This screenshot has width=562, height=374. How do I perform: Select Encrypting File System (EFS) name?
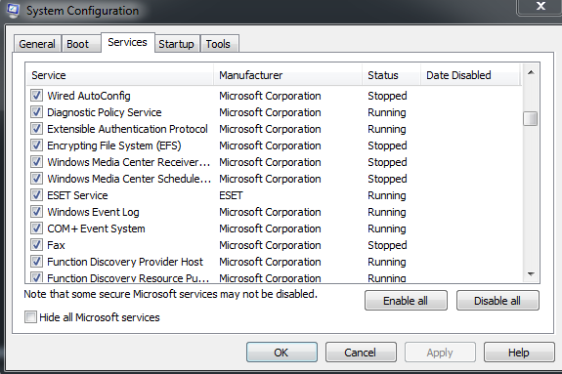pyautogui.click(x=114, y=145)
